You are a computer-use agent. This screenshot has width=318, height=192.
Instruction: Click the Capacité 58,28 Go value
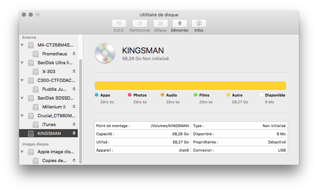pos(180,134)
